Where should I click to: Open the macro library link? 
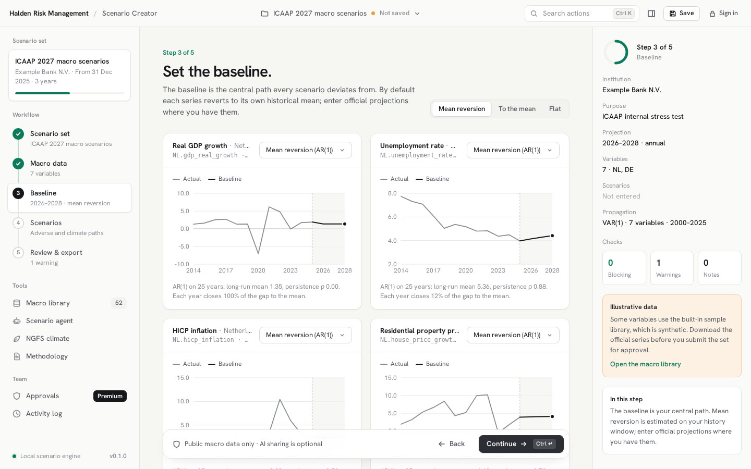tap(646, 364)
